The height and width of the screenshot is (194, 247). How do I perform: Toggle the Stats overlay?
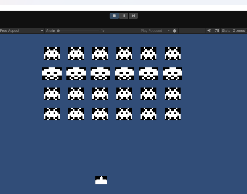click(x=226, y=31)
